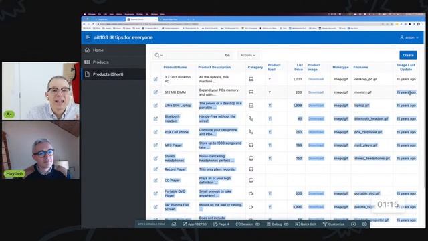Select the top participant video thumbnail
This screenshot has height=241, width=428.
[41, 91]
